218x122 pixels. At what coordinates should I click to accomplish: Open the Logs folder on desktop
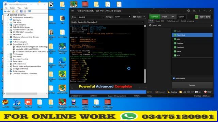tap(40, 103)
